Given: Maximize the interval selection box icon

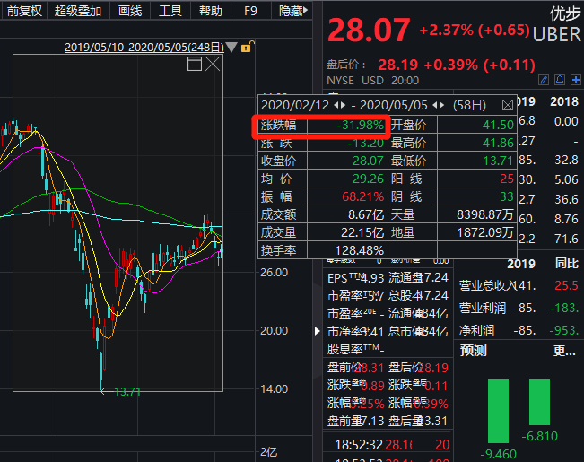Looking at the screenshot, I should coord(195,64).
